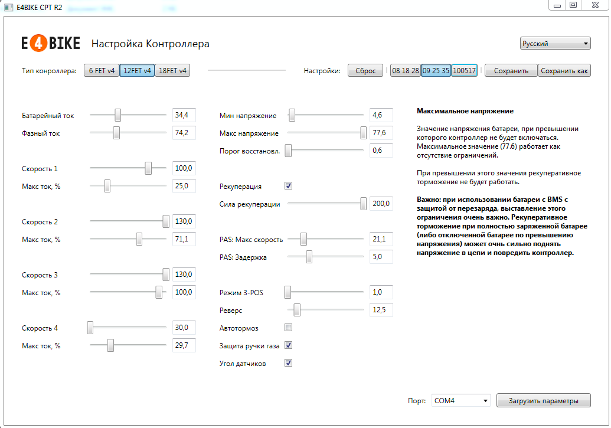Click the Порог восстановл. slider thumb
Screen dimensions: 611x428
tap(288, 151)
